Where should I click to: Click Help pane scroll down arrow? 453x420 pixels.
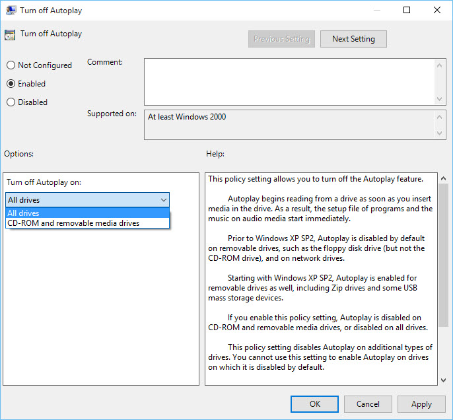442,379
